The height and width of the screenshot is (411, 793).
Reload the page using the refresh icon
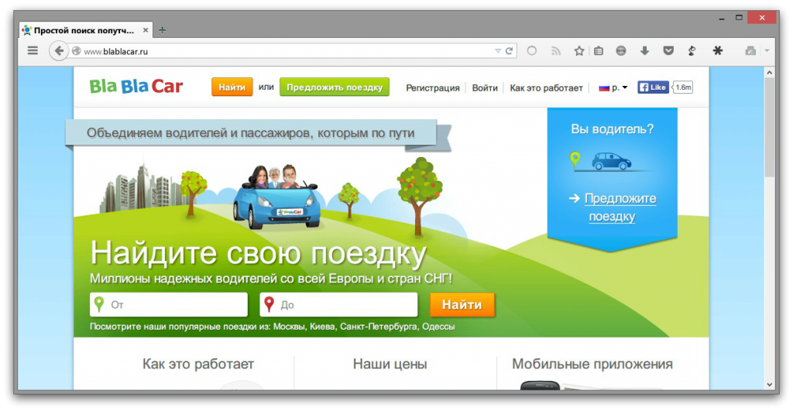click(x=510, y=51)
